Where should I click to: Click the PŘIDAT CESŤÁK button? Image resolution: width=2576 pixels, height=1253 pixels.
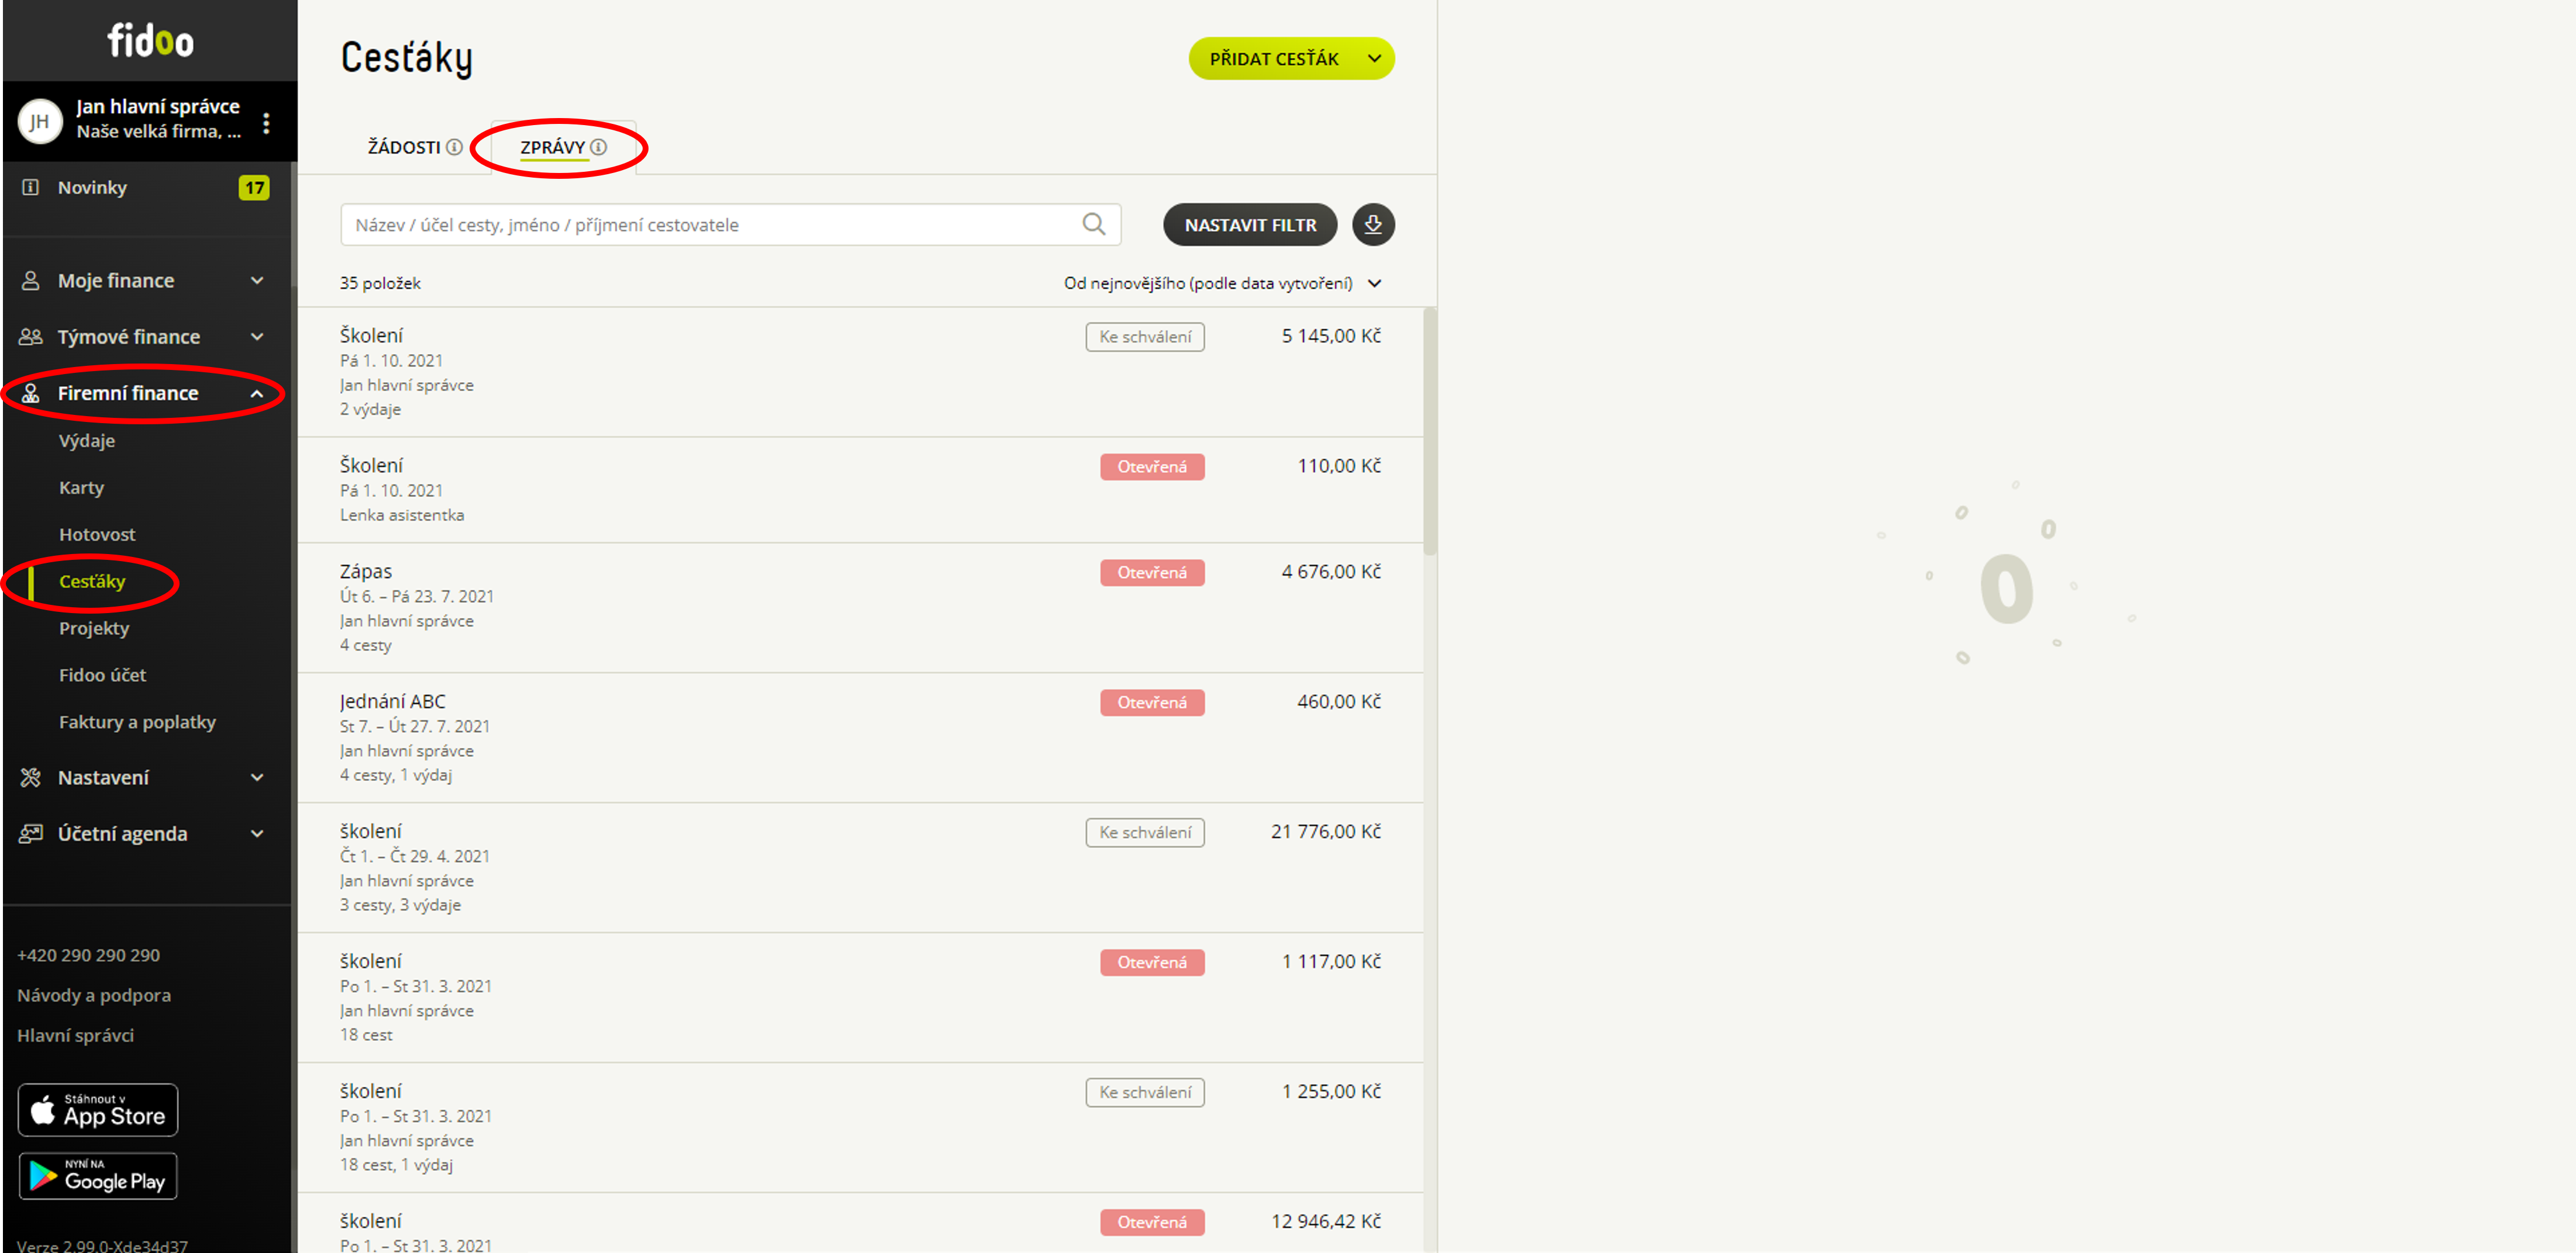[1274, 59]
